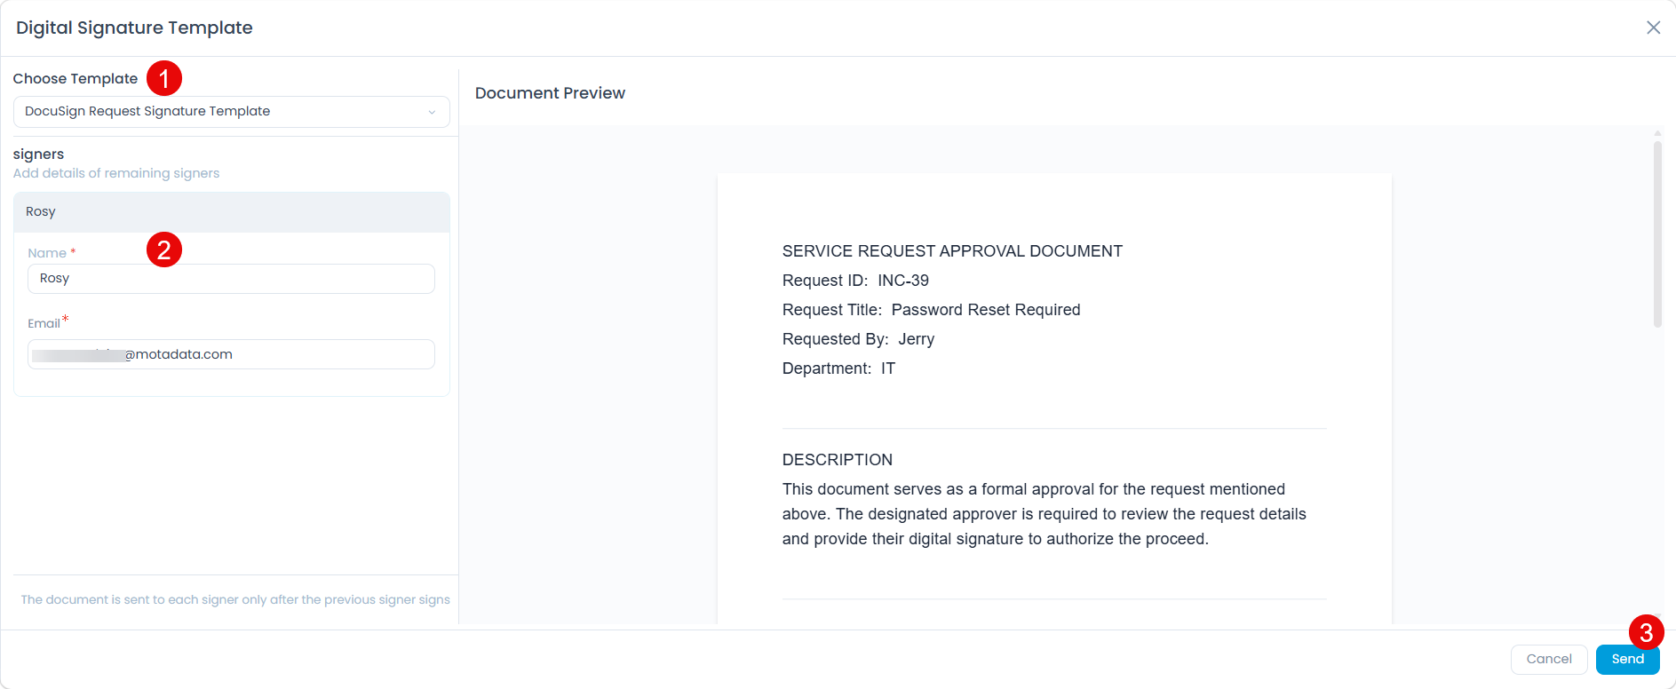Click 'Requested By: Jerry' line
This screenshot has width=1676, height=689.
[858, 339]
